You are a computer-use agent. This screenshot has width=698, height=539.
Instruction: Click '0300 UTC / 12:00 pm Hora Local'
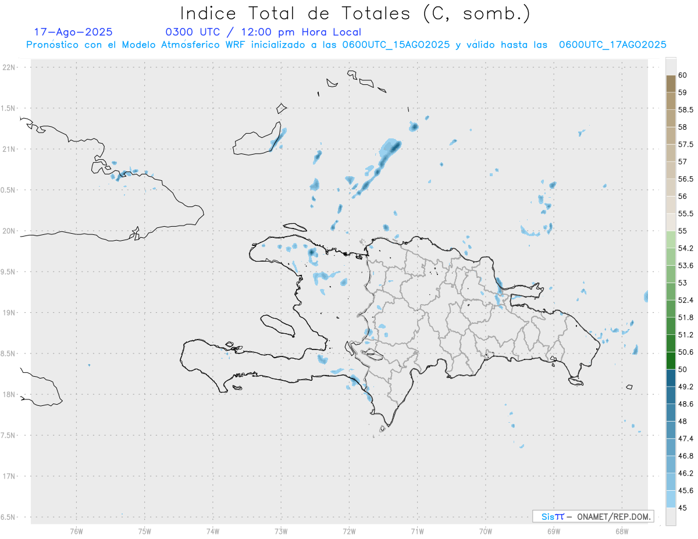pyautogui.click(x=263, y=32)
